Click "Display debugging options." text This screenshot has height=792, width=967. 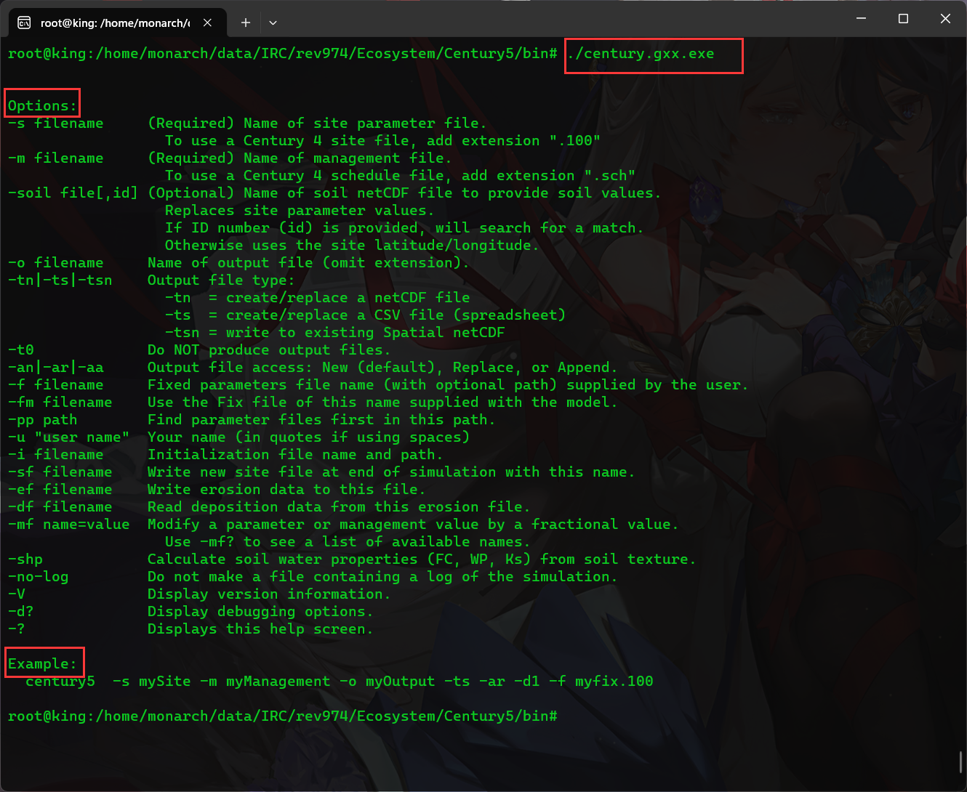260,612
